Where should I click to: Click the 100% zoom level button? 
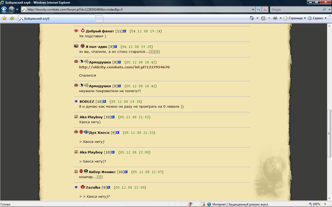coord(315,204)
